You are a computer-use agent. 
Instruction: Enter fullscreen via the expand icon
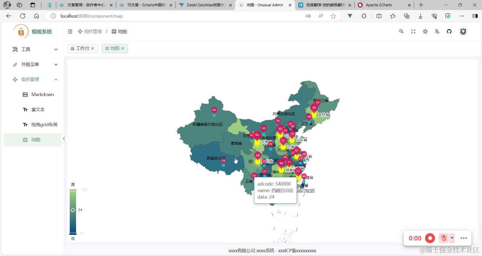[413, 32]
